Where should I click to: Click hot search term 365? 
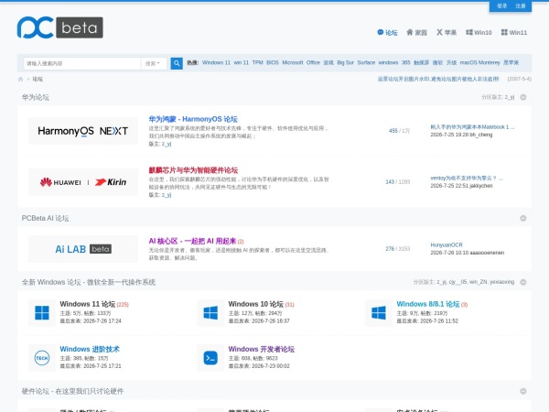(x=405, y=62)
